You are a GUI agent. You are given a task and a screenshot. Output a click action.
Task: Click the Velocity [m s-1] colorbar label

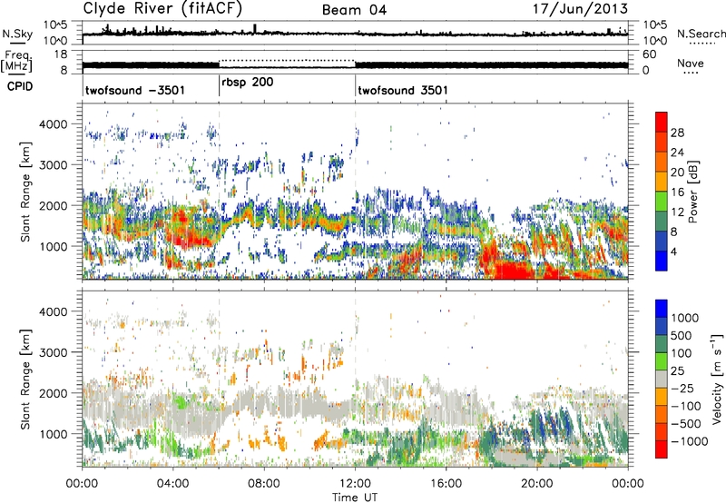coord(717,379)
